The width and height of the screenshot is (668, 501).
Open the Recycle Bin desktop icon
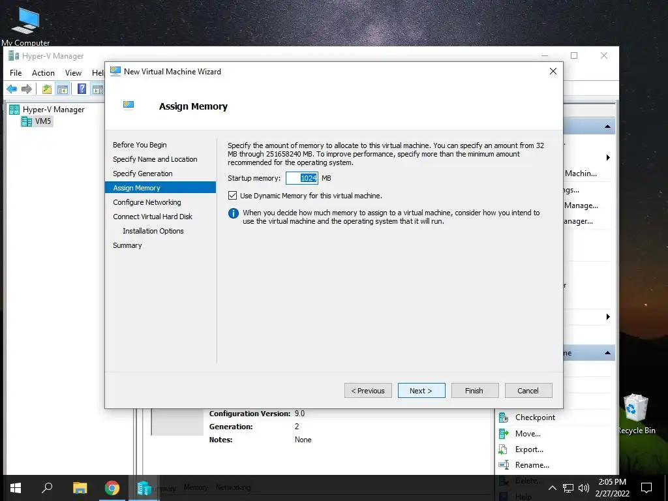click(636, 414)
